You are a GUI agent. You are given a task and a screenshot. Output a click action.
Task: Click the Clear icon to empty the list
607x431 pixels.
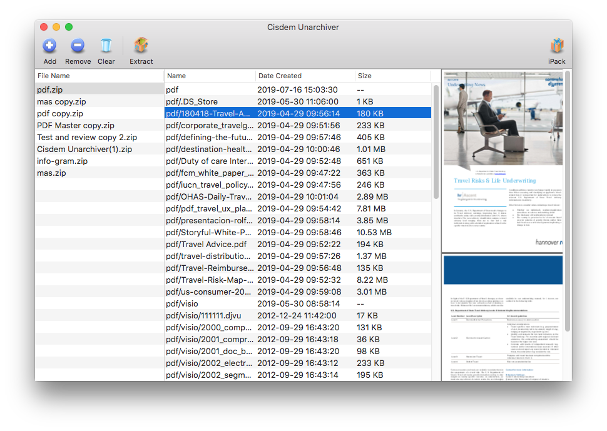tap(106, 44)
